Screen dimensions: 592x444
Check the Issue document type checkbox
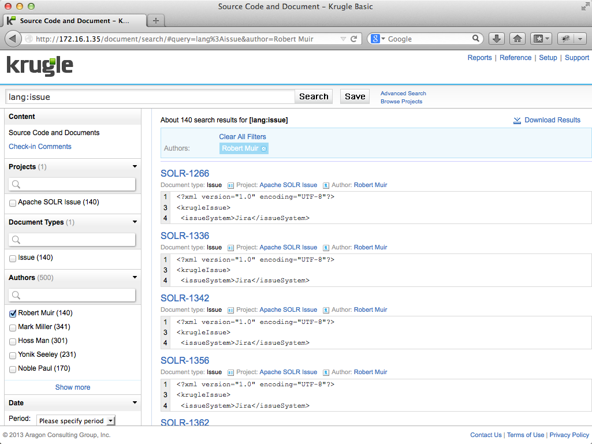point(13,259)
